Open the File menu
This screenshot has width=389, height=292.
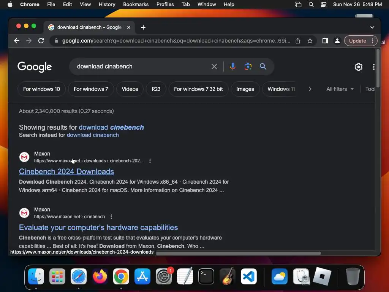pos(51,5)
